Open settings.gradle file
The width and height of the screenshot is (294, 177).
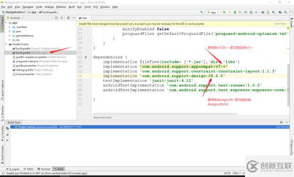pos(33,70)
